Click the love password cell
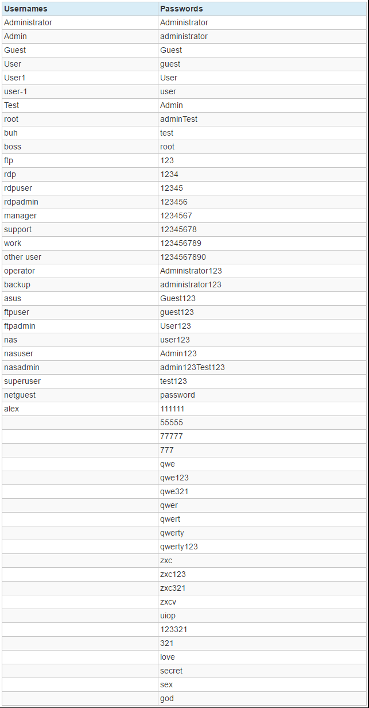The height and width of the screenshot is (708, 369). click(x=168, y=657)
